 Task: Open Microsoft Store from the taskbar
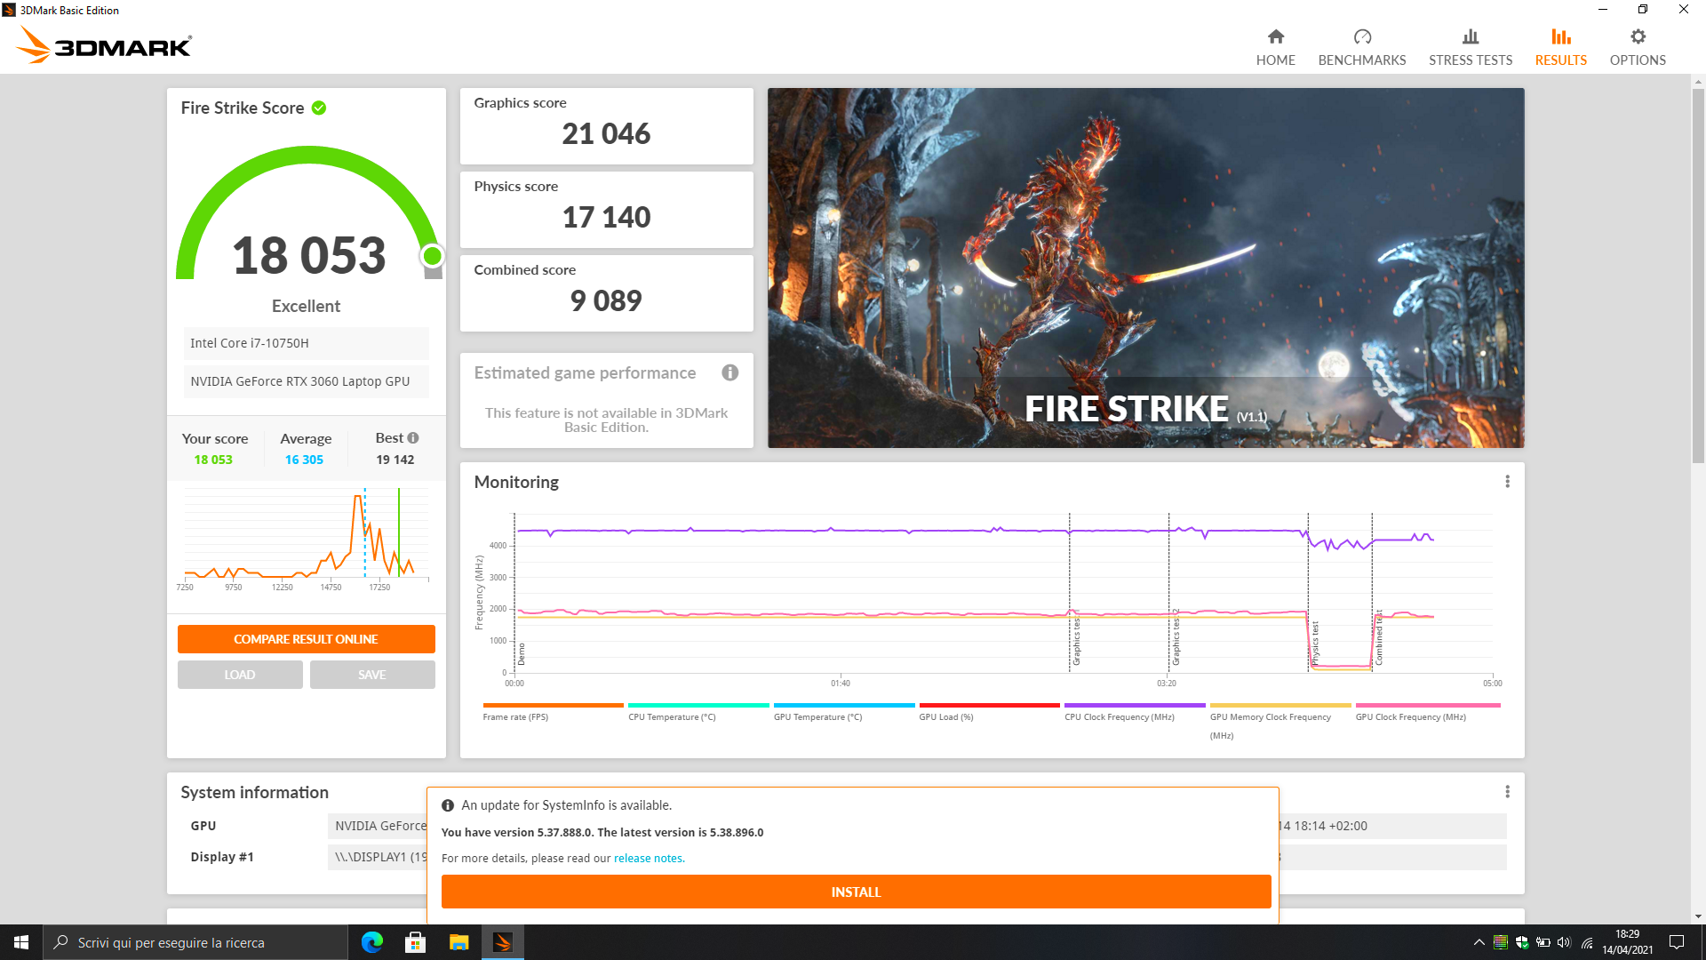(415, 942)
